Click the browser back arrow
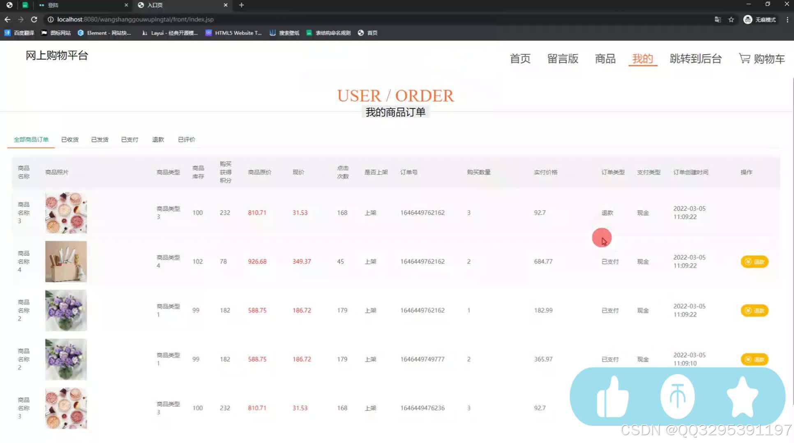794x443 pixels. 7,19
